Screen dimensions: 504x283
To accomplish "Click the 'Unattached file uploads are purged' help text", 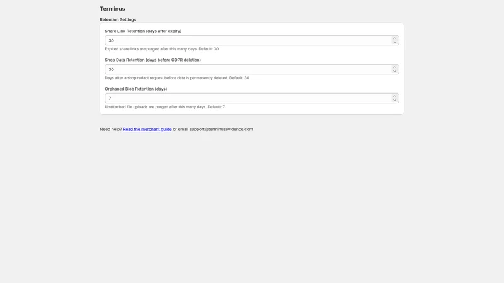I will [165, 106].
